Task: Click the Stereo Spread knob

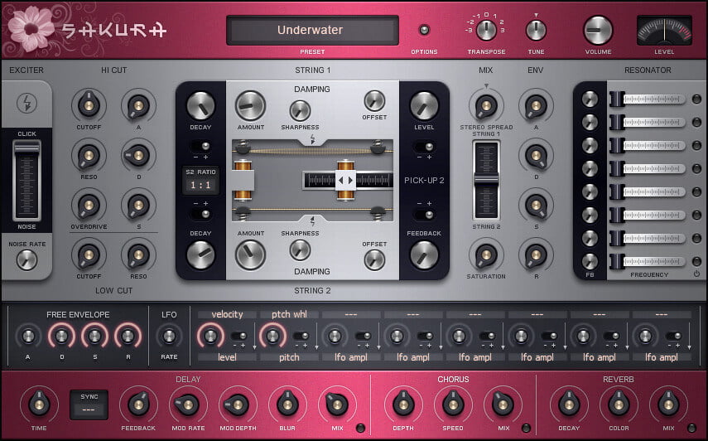Action: [x=486, y=105]
